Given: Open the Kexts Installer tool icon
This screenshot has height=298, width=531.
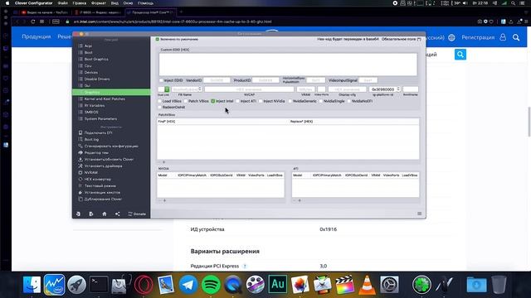Looking at the screenshot, I should click(x=80, y=192).
